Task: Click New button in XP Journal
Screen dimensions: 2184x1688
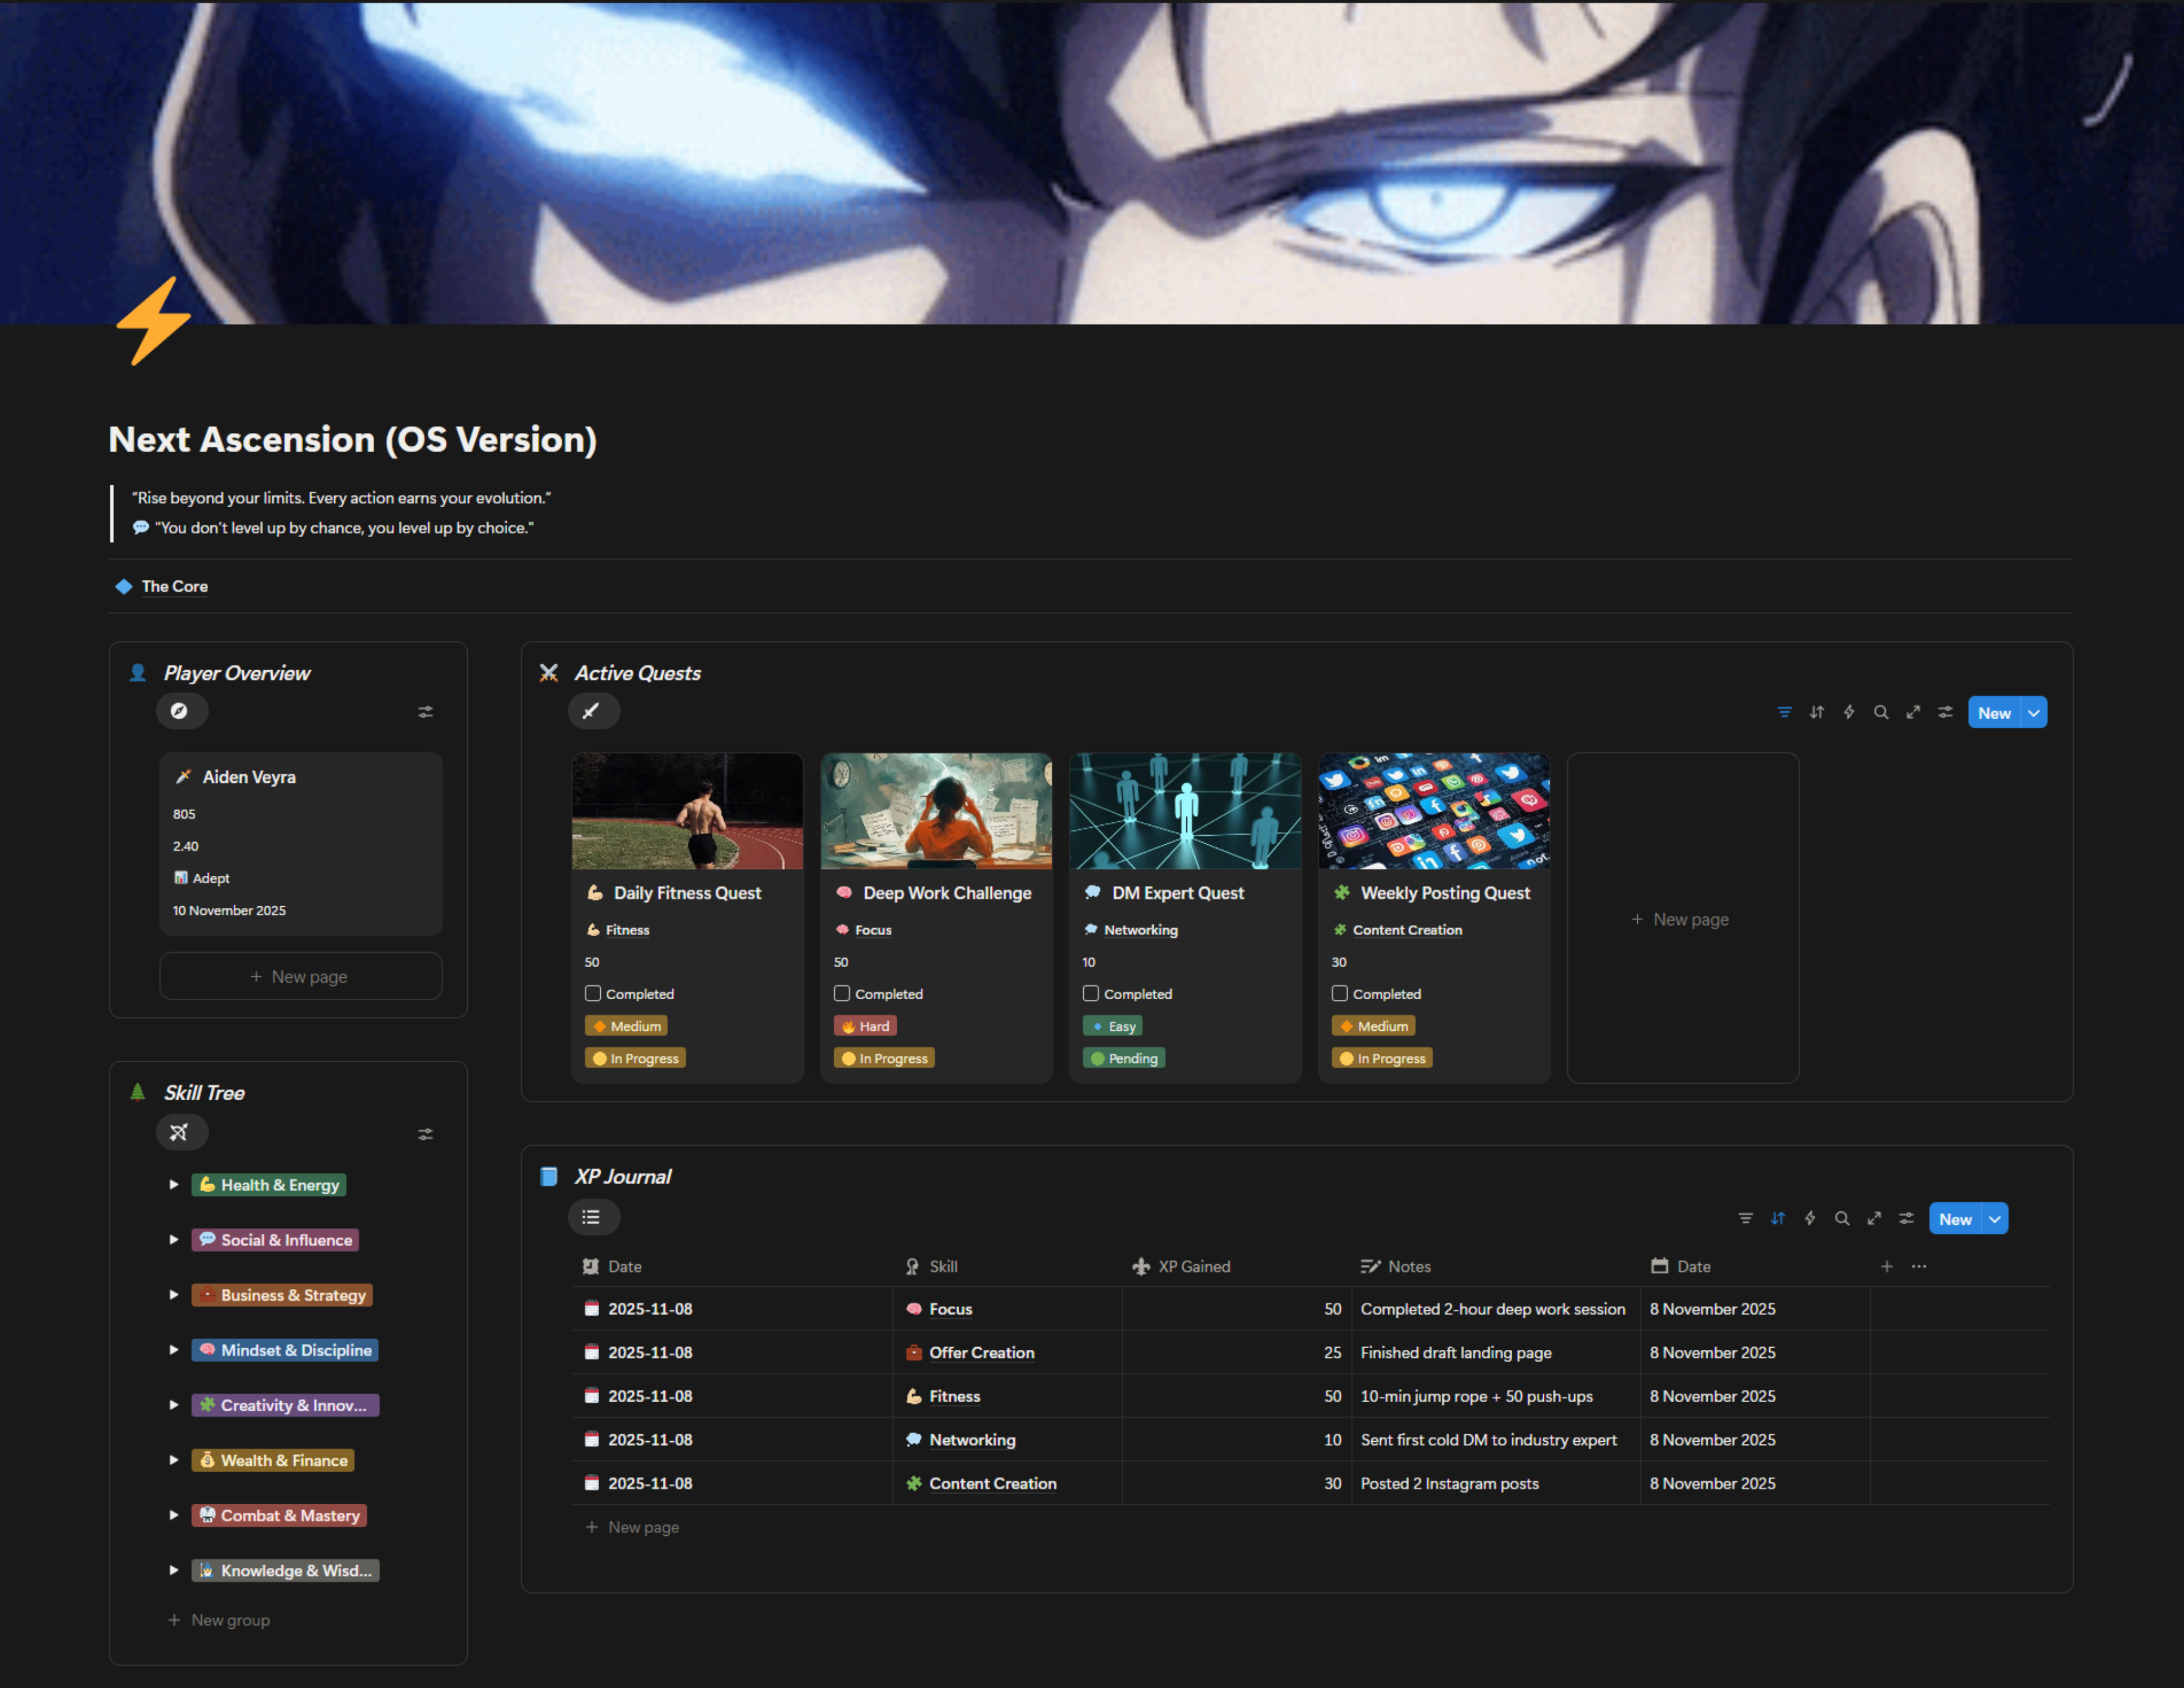Action: [x=1954, y=1218]
